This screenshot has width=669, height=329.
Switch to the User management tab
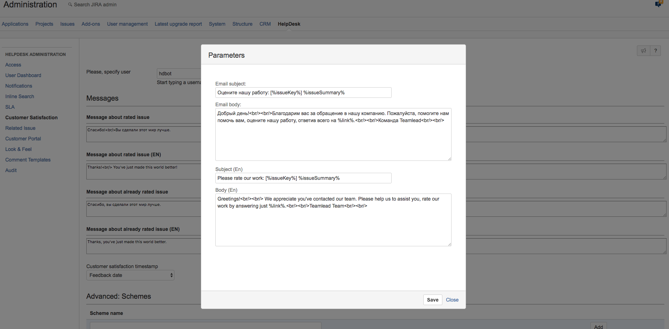[x=127, y=24]
